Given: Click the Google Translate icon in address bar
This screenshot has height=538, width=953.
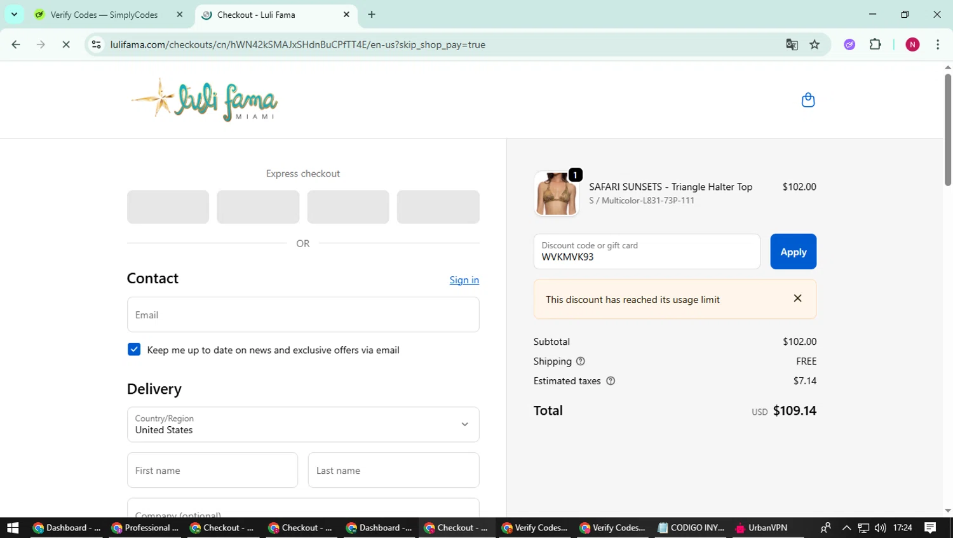Looking at the screenshot, I should click(x=792, y=44).
